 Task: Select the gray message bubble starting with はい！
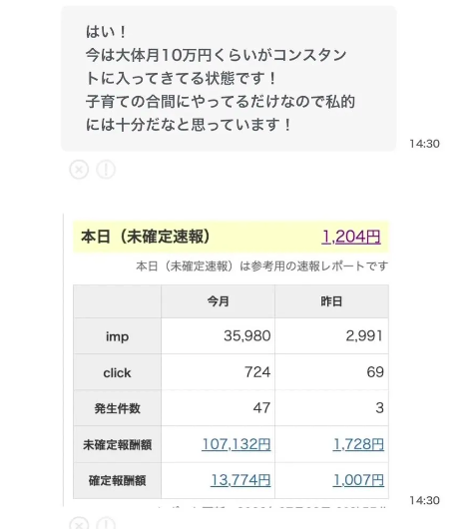click(229, 79)
